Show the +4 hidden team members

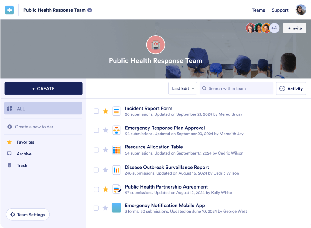[x=274, y=28]
